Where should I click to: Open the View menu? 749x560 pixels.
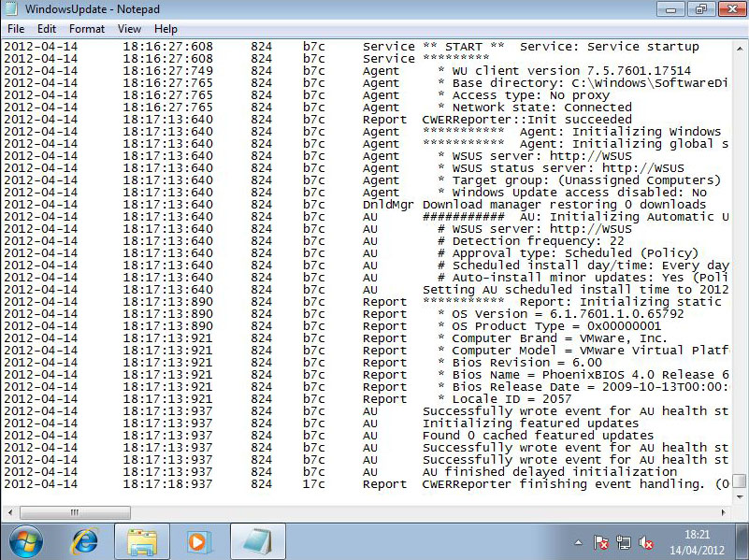pyautogui.click(x=129, y=29)
